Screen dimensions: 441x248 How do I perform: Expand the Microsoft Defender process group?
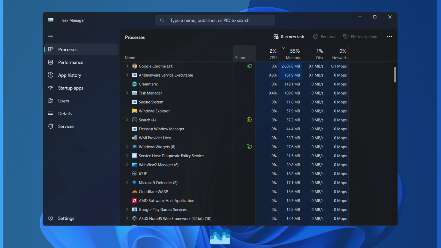pyautogui.click(x=127, y=182)
